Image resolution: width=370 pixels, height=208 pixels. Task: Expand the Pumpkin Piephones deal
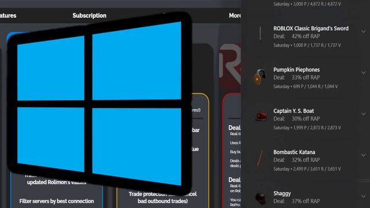pyautogui.click(x=363, y=73)
